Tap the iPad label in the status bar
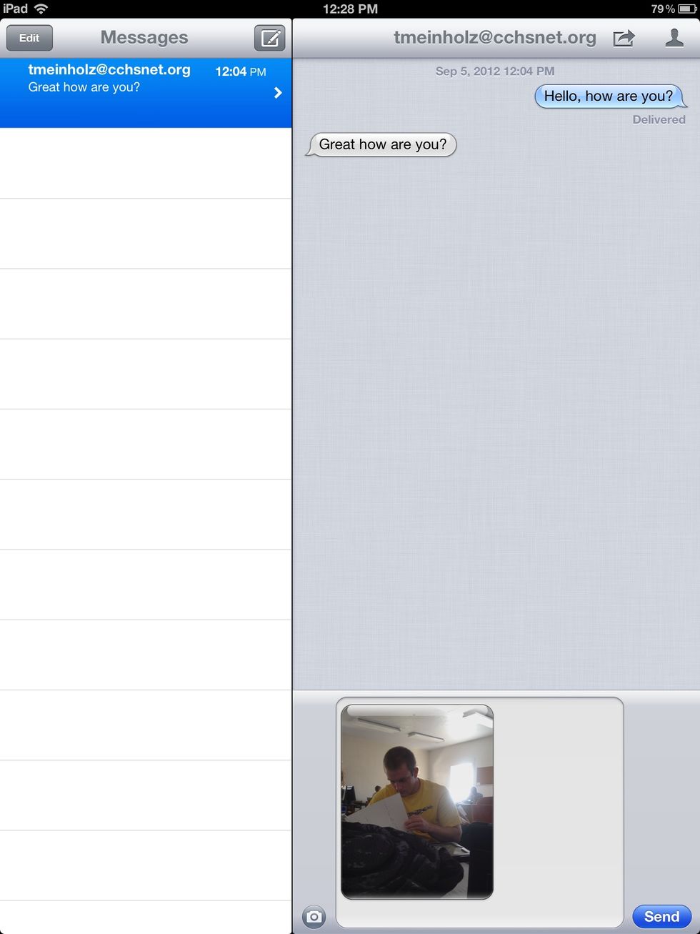This screenshot has width=700, height=934. 15,9
